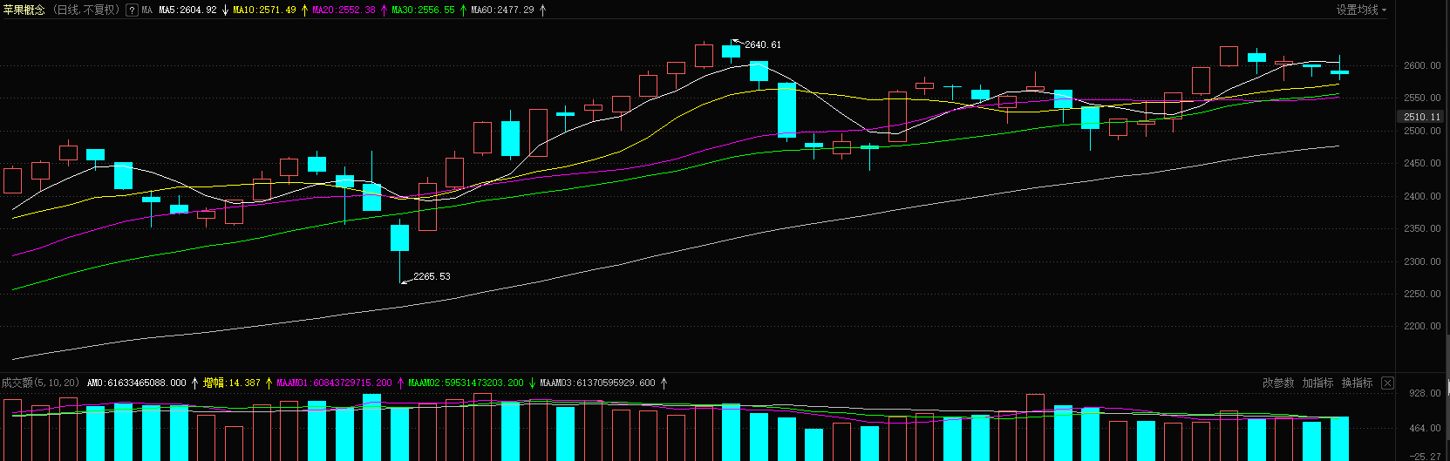
Task: Click the green MAAMO2 volume average label
Action: (466, 383)
